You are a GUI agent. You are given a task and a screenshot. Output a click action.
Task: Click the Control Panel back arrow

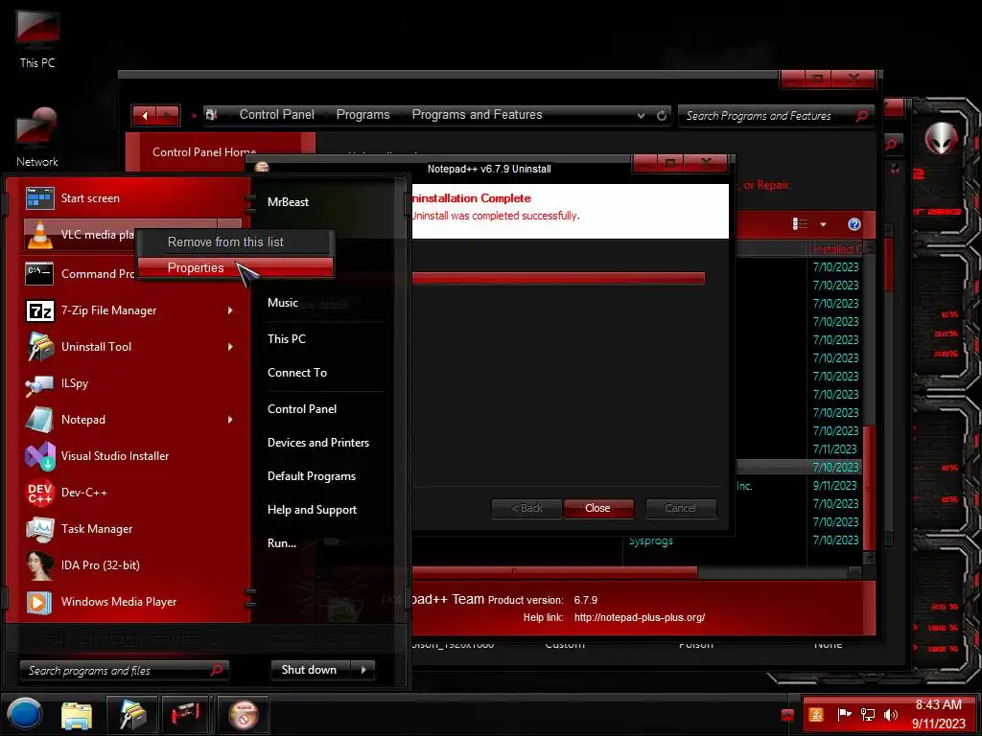(145, 115)
